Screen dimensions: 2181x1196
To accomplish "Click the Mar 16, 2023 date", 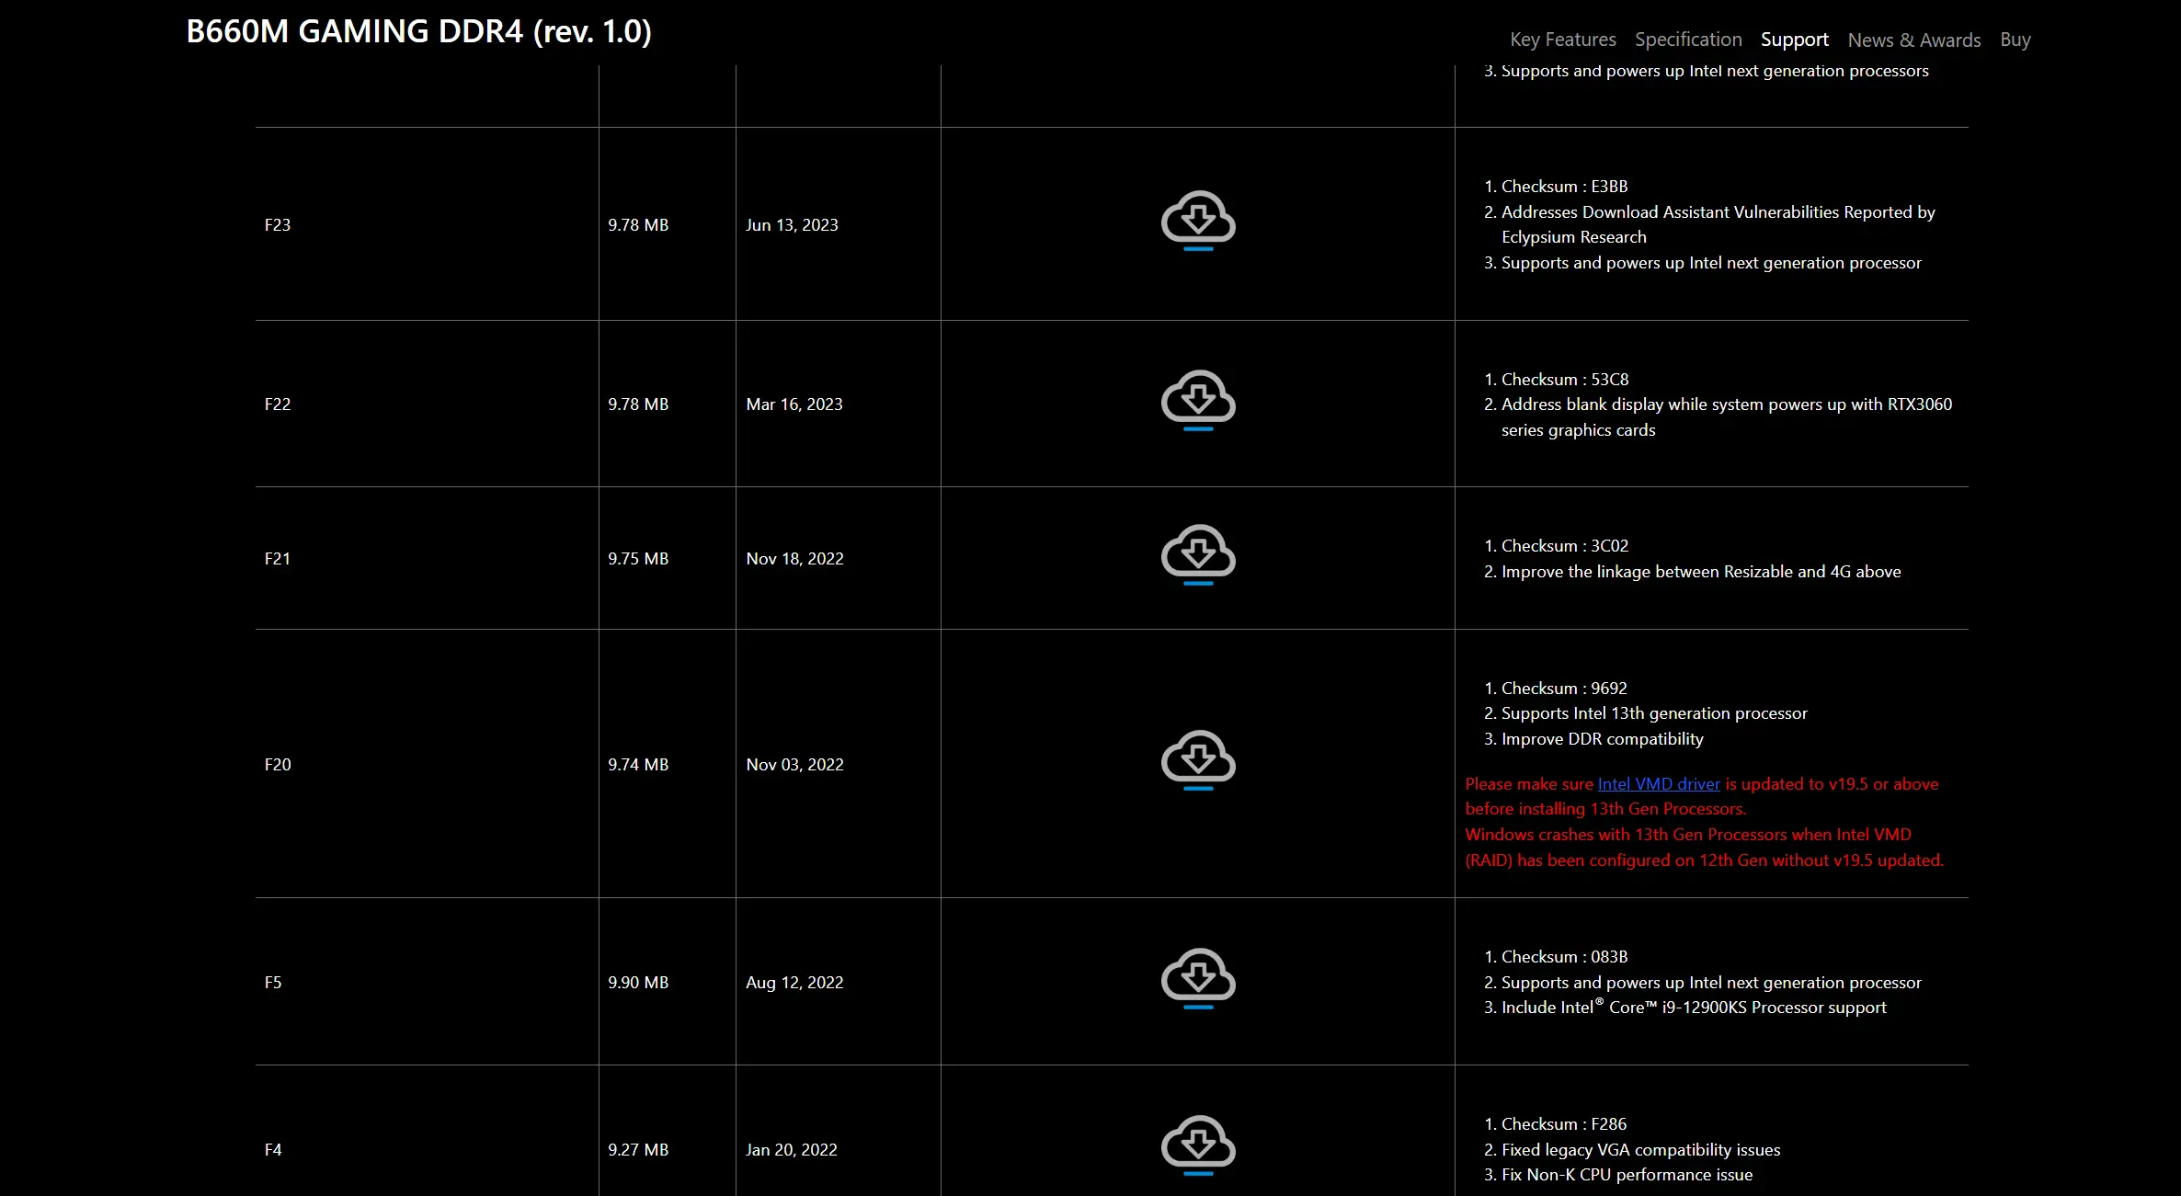I will (x=794, y=404).
